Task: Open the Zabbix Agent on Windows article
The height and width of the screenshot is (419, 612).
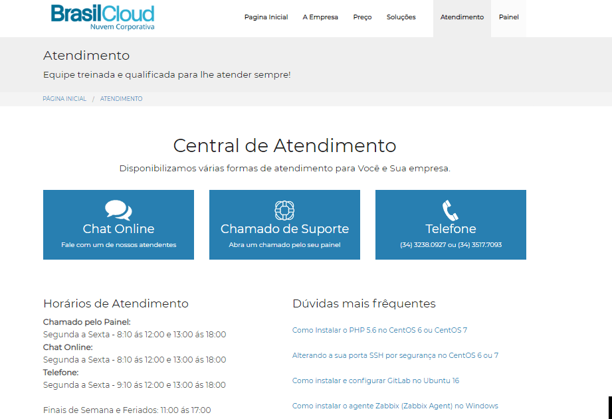Action: click(x=395, y=406)
